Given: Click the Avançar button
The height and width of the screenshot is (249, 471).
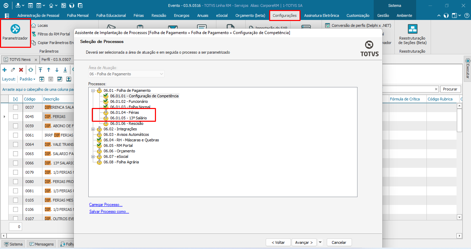Looking at the screenshot, I should pyautogui.click(x=304, y=242).
